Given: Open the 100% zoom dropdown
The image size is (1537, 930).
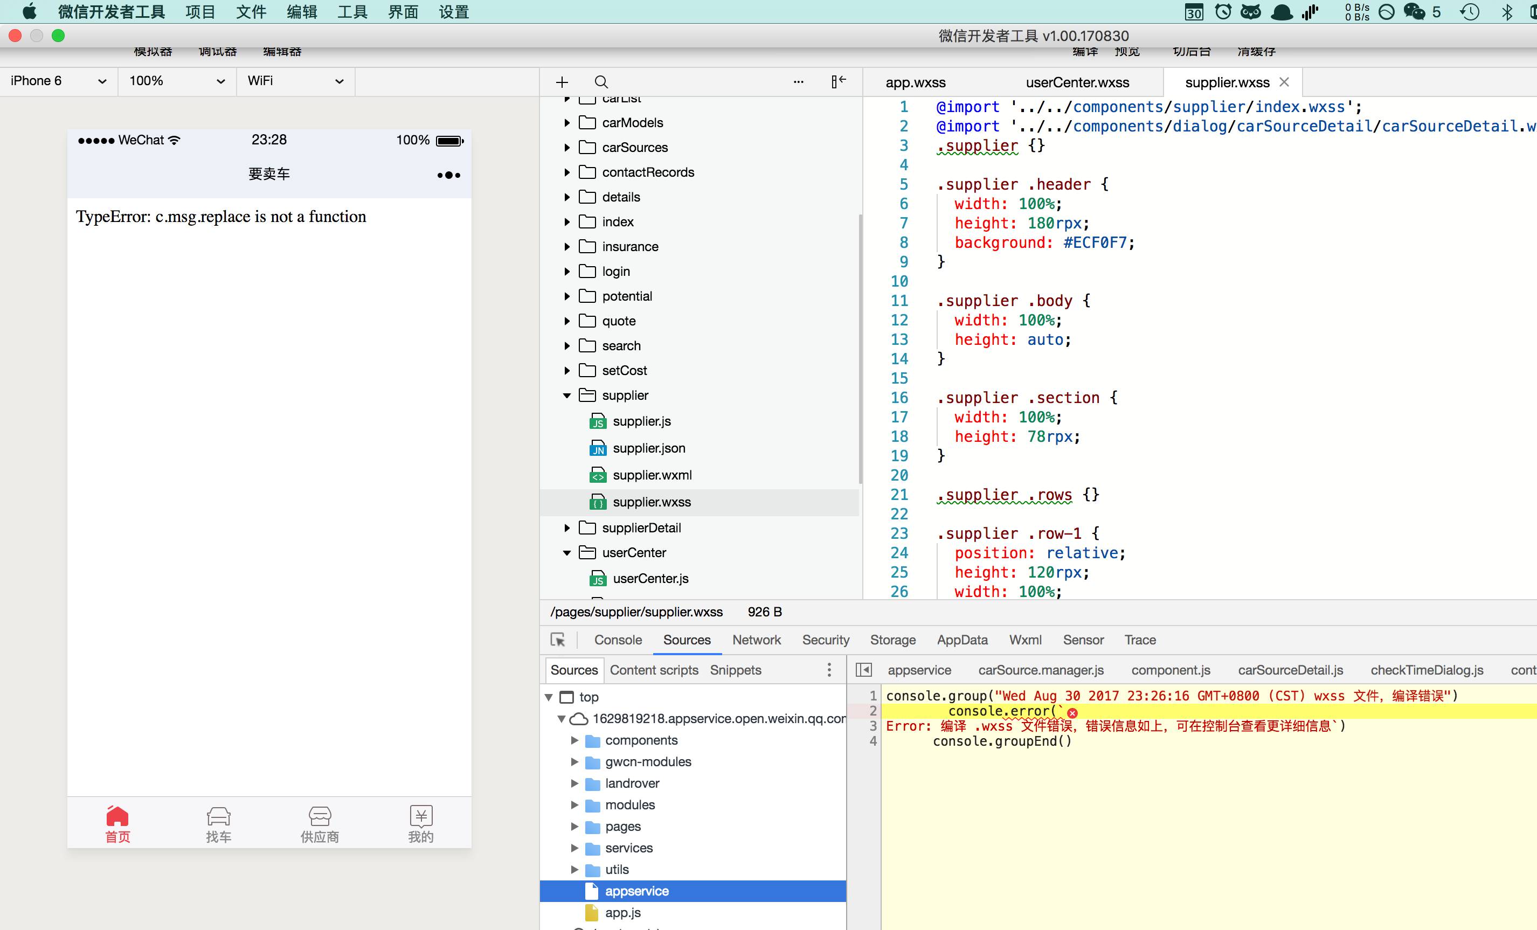Looking at the screenshot, I should 177,81.
